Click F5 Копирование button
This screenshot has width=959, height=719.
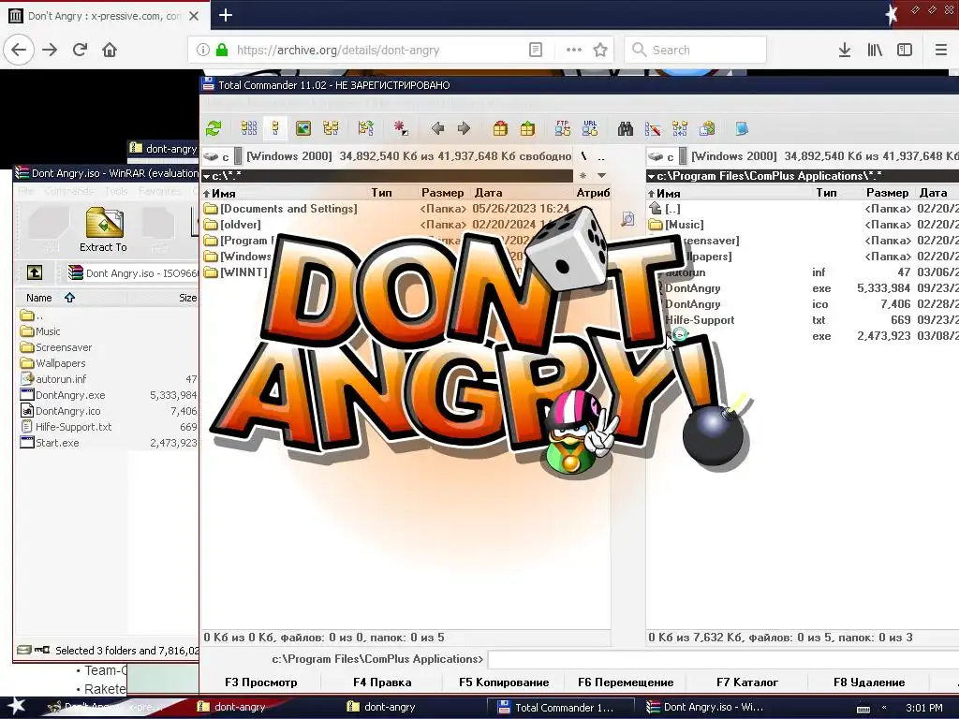click(x=504, y=682)
